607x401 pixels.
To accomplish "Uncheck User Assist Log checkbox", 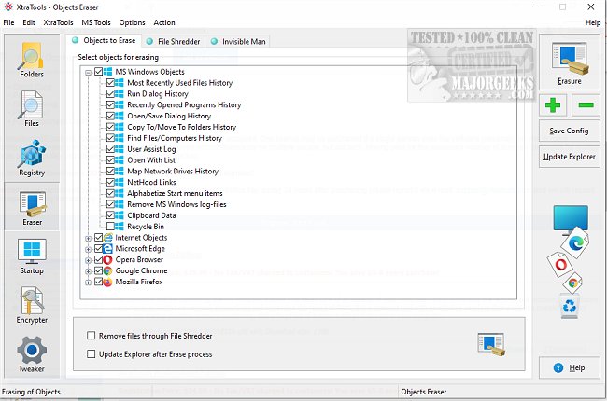I will tap(110, 149).
